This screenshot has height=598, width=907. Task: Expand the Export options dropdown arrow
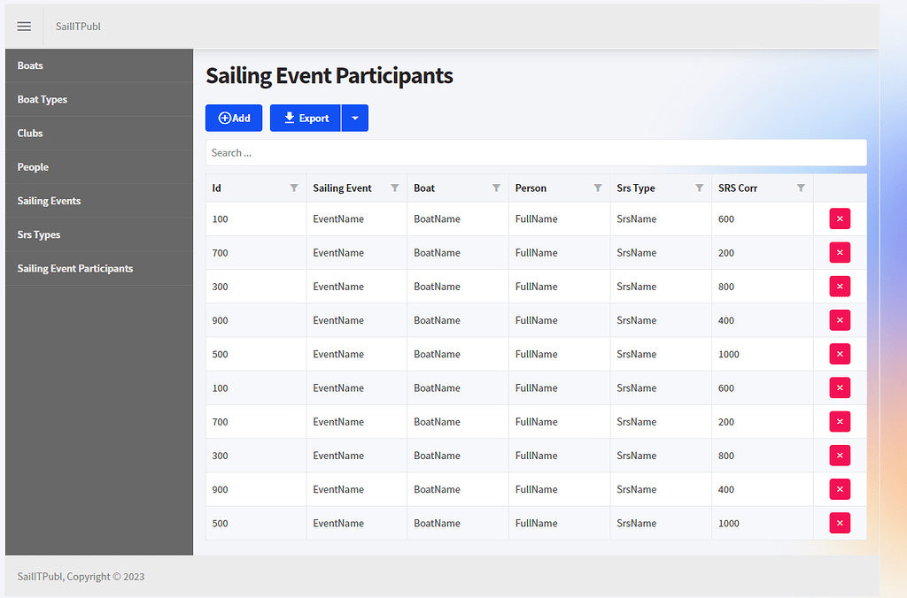point(354,118)
